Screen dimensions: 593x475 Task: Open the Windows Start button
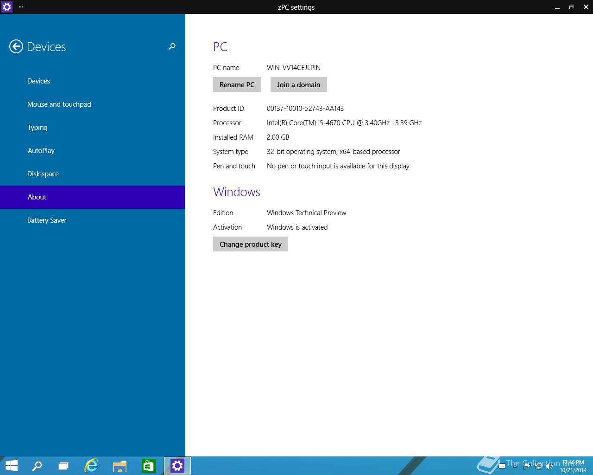coord(11,466)
